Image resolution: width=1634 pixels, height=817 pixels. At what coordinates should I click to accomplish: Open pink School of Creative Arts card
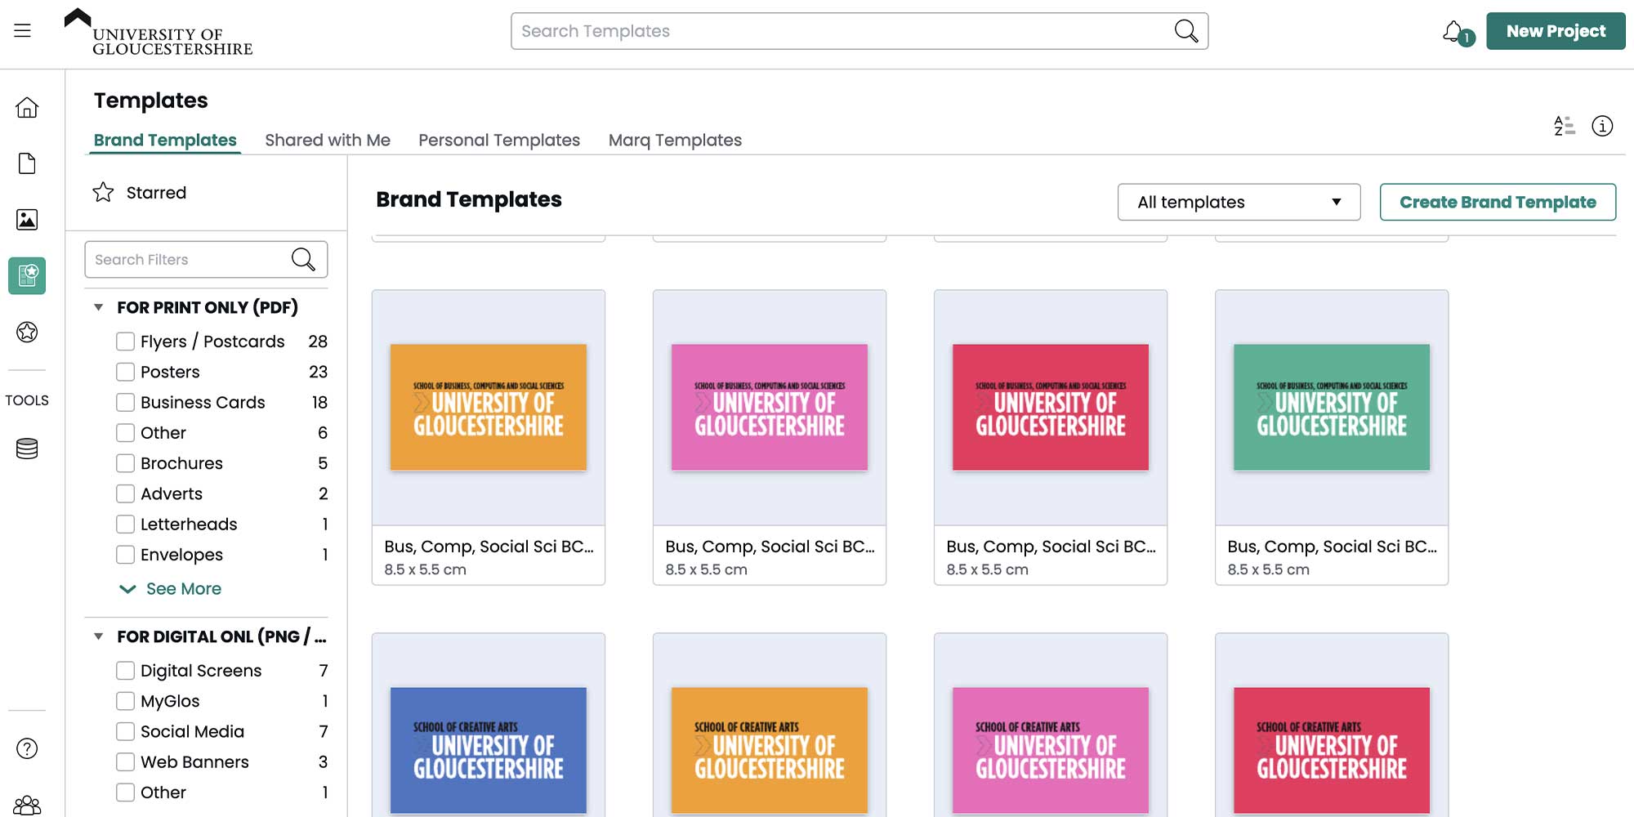coord(1051,725)
